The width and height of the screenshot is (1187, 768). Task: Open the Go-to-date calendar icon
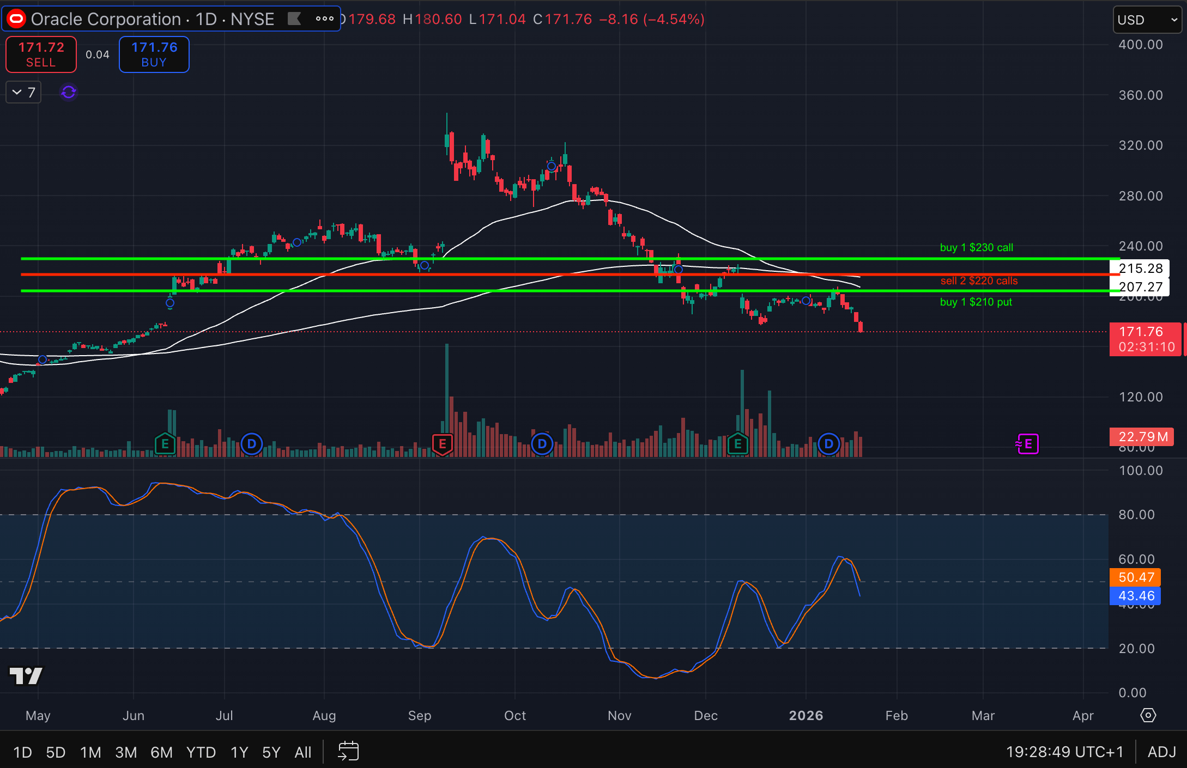348,751
